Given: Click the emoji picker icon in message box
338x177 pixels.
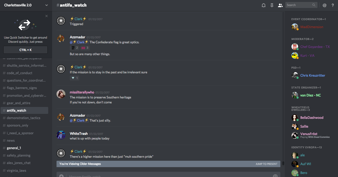Looking at the screenshot, I should pyautogui.click(x=275, y=175).
